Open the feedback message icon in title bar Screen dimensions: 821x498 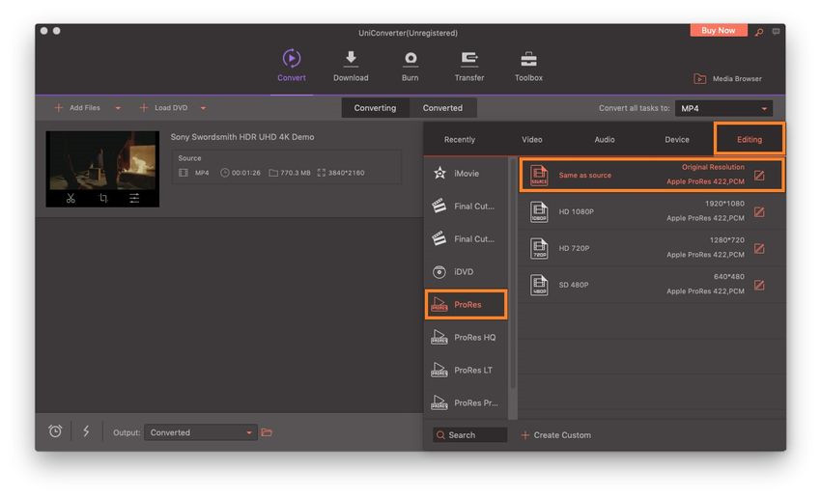776,32
